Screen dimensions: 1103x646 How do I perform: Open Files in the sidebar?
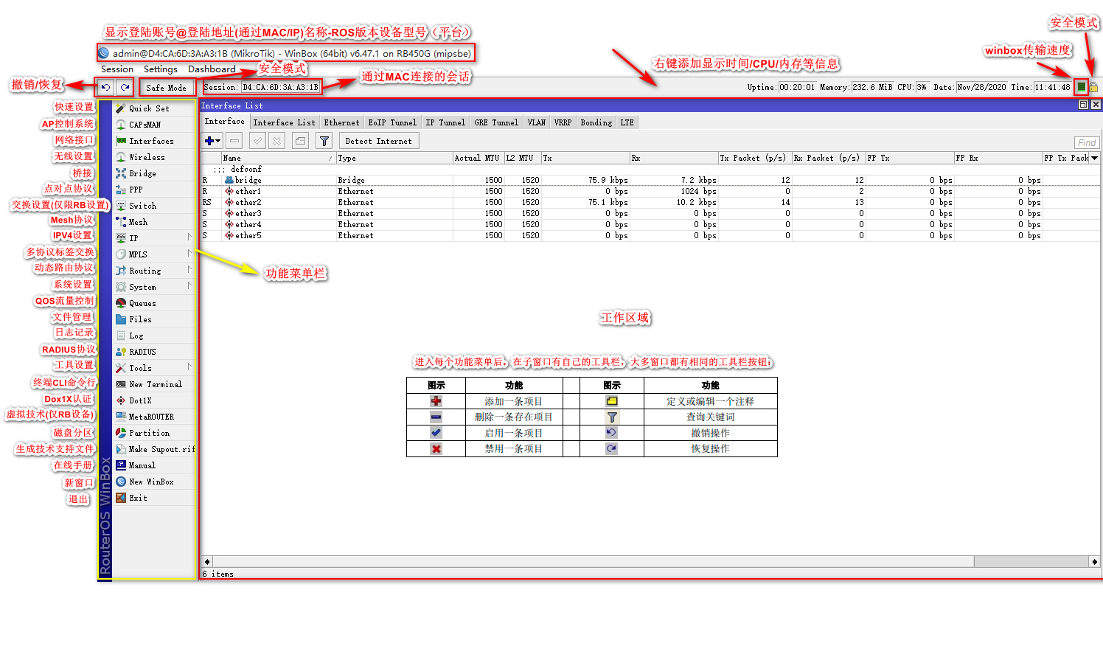pos(154,319)
